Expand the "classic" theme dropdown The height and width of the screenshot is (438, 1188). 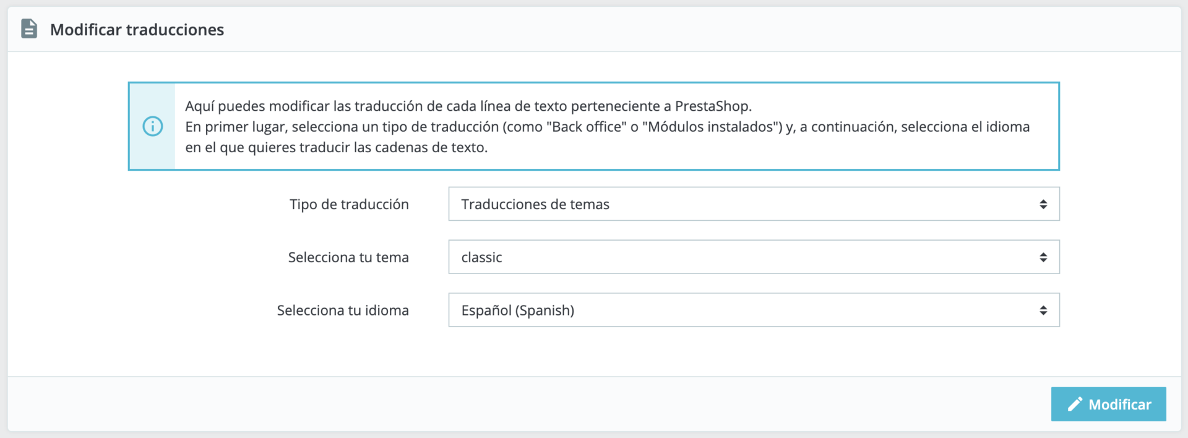[x=753, y=257]
